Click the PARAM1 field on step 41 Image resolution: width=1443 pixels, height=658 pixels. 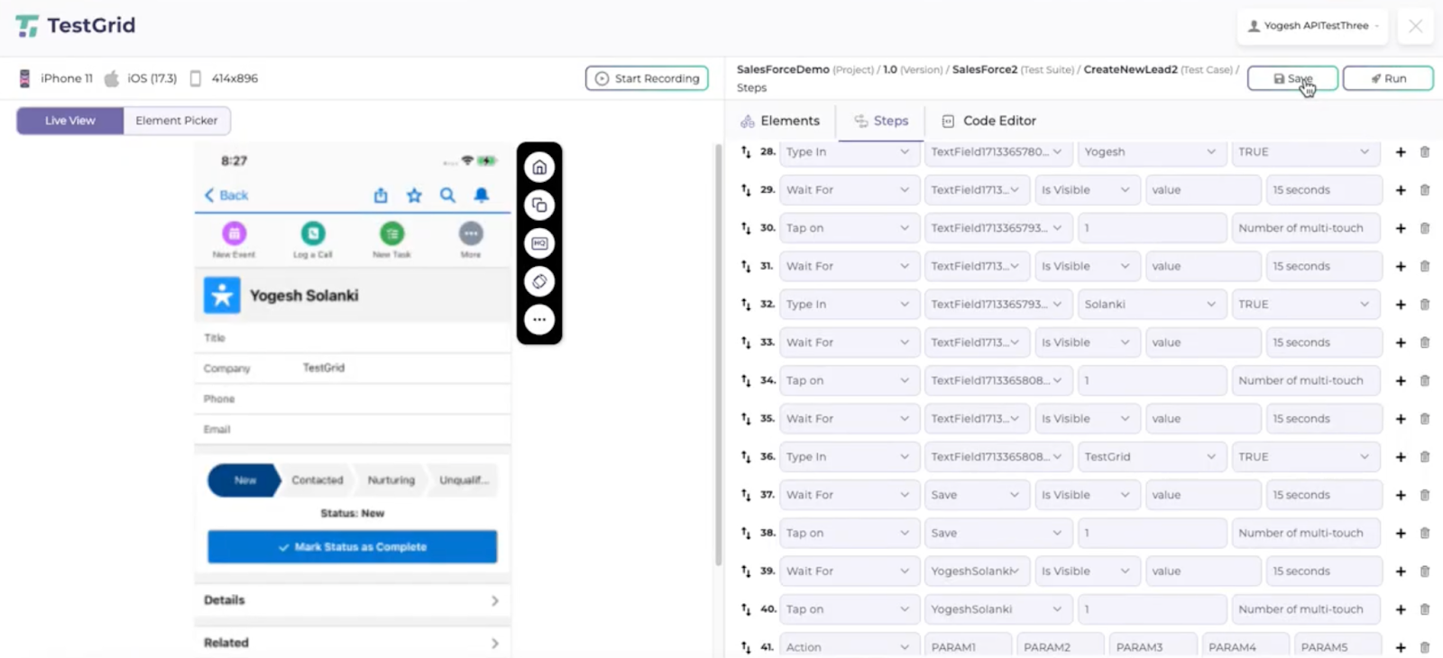[968, 647]
